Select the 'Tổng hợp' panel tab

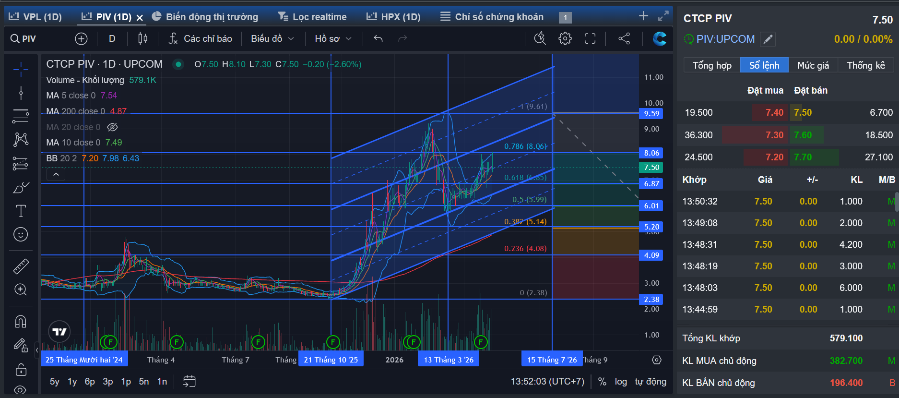[x=712, y=65]
